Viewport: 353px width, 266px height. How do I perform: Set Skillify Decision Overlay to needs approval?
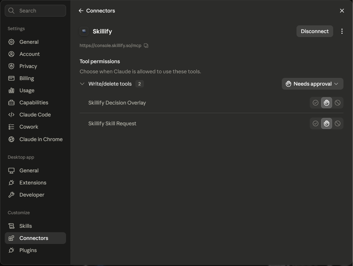pyautogui.click(x=327, y=103)
